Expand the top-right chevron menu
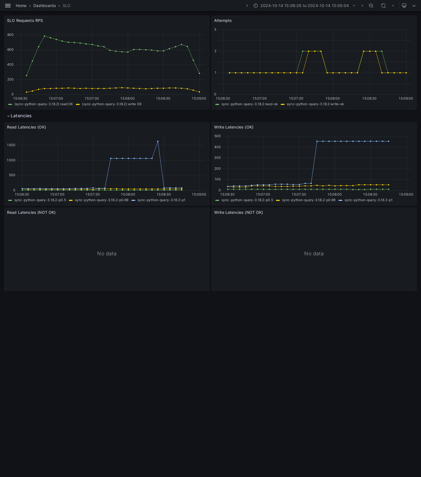421x477 pixels. pos(414,6)
